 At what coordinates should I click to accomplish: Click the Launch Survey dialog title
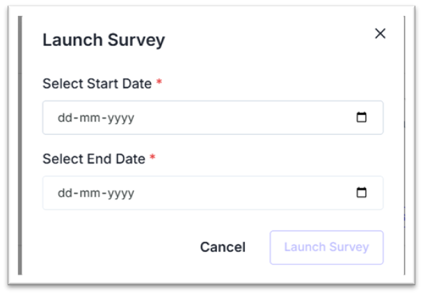(104, 40)
